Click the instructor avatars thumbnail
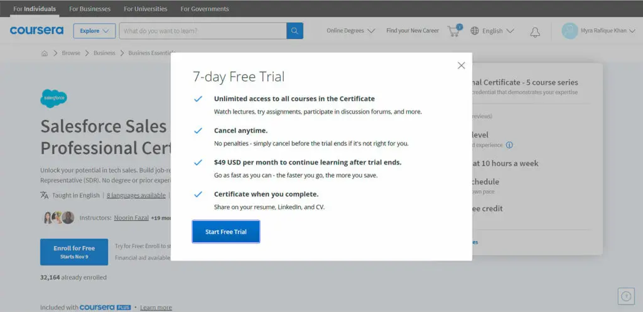The width and height of the screenshot is (643, 312). click(58, 218)
